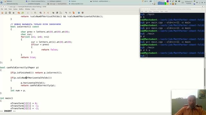The width and height of the screenshot is (206, 115).
Task: Click the Save session toolbar icon
Action: pos(57,13)
